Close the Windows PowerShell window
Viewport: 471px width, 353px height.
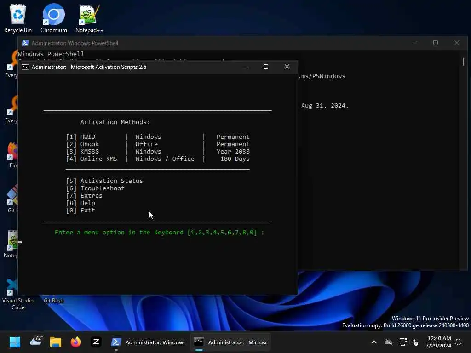(457, 43)
